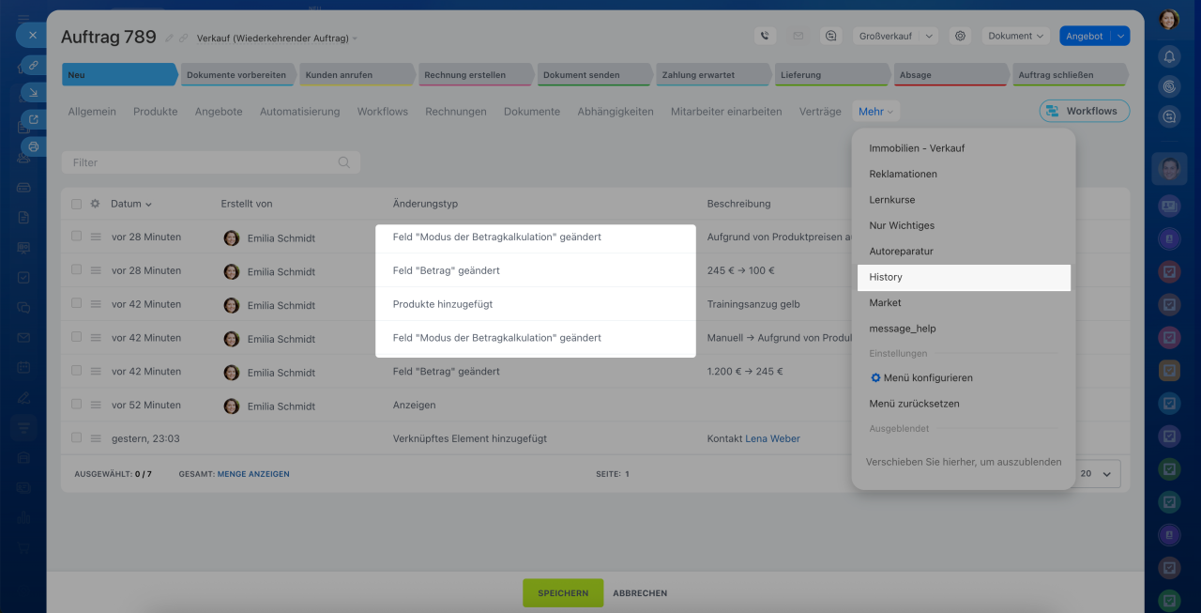
Task: Tick checkbox of first 'vor 28 Minuten' row
Action: 77,237
